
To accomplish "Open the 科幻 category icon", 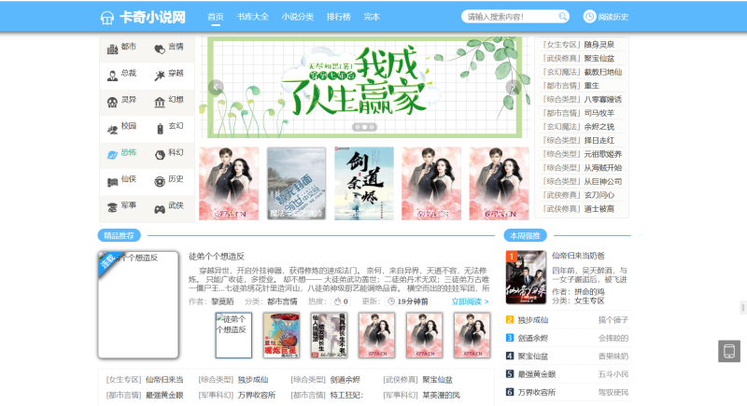I will pyautogui.click(x=160, y=155).
